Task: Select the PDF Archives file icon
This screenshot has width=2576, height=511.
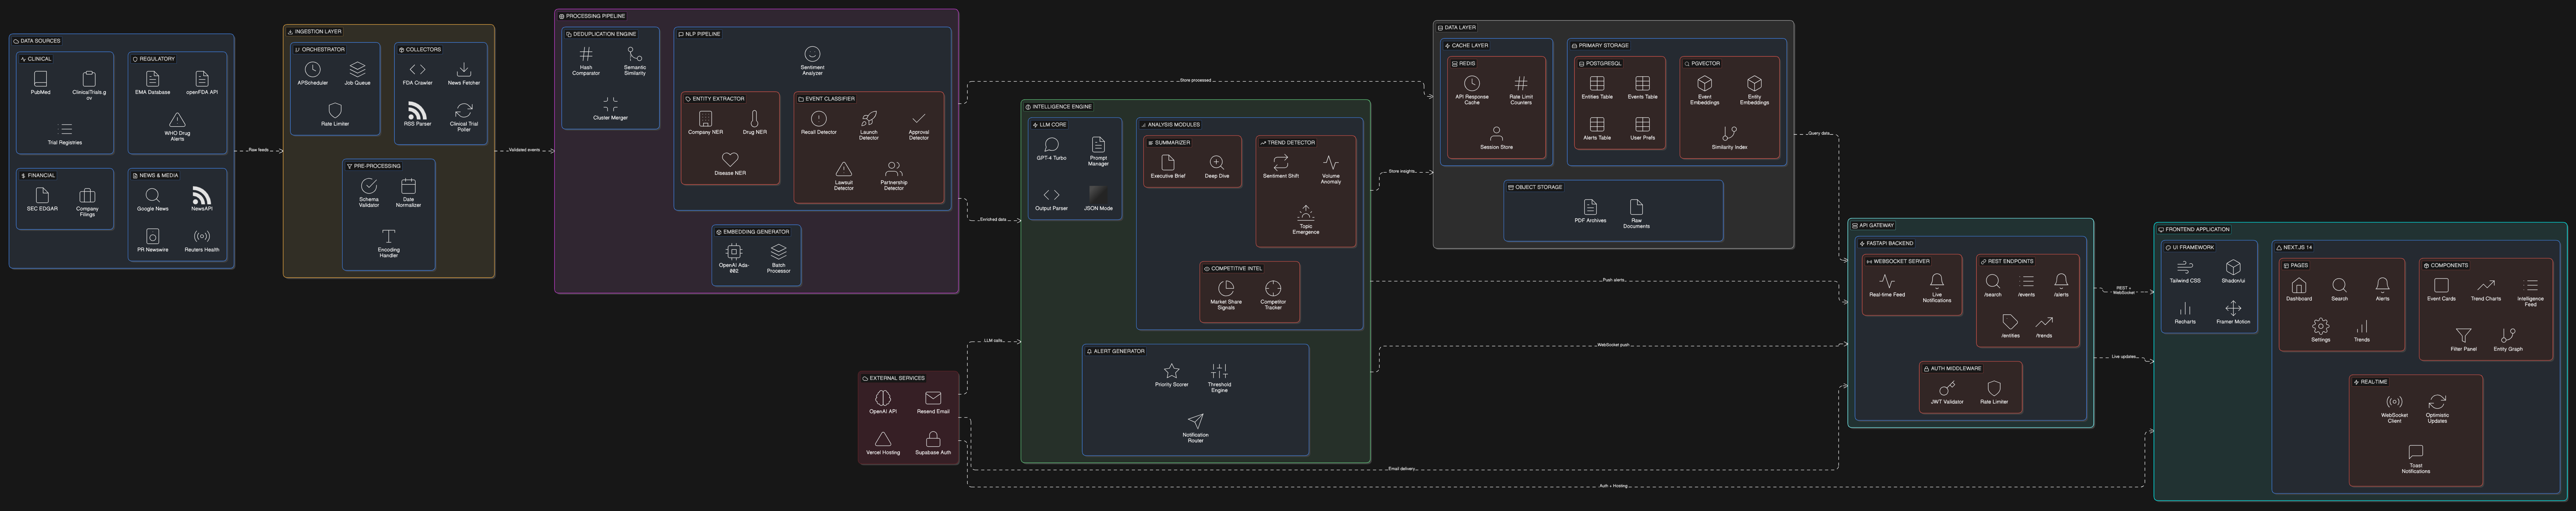Action: pos(1590,207)
